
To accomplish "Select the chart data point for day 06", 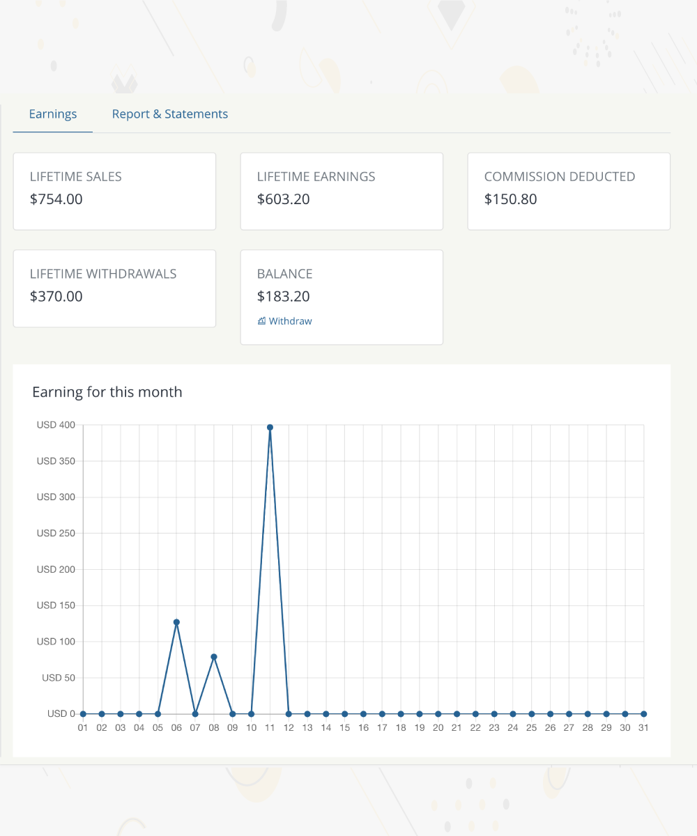I will tap(176, 622).
